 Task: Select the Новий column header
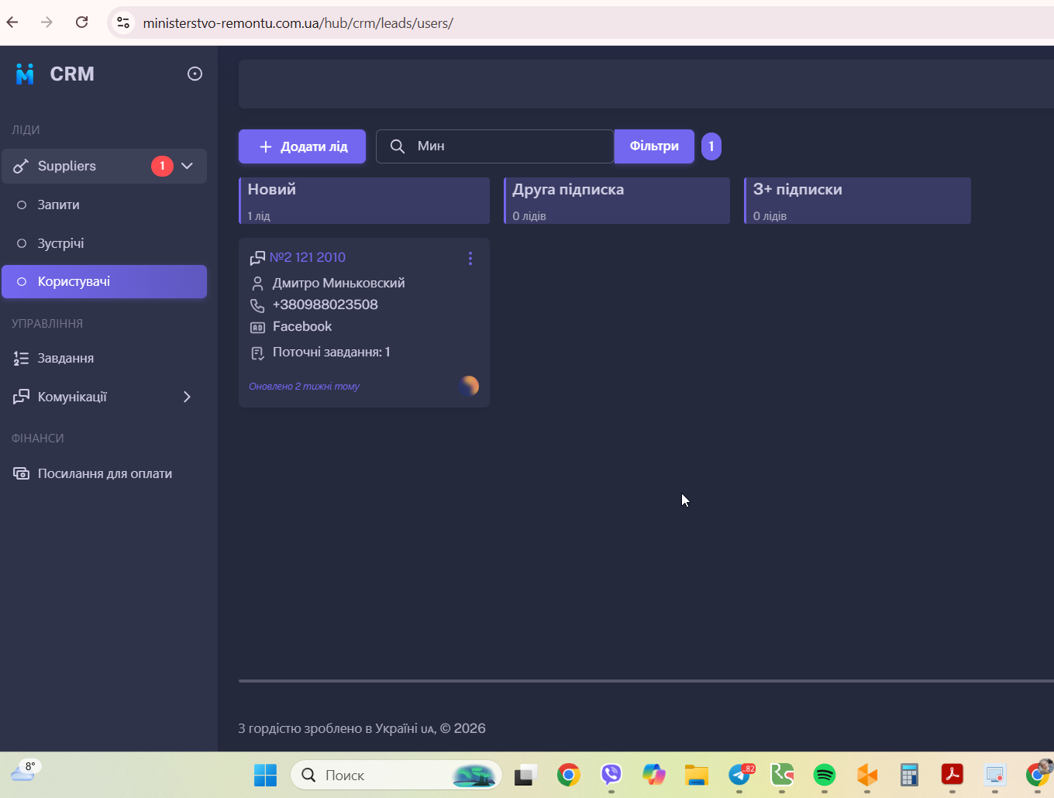(x=364, y=201)
